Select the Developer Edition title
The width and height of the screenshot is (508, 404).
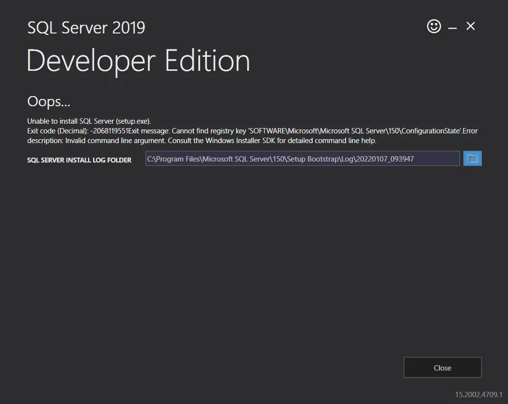138,60
